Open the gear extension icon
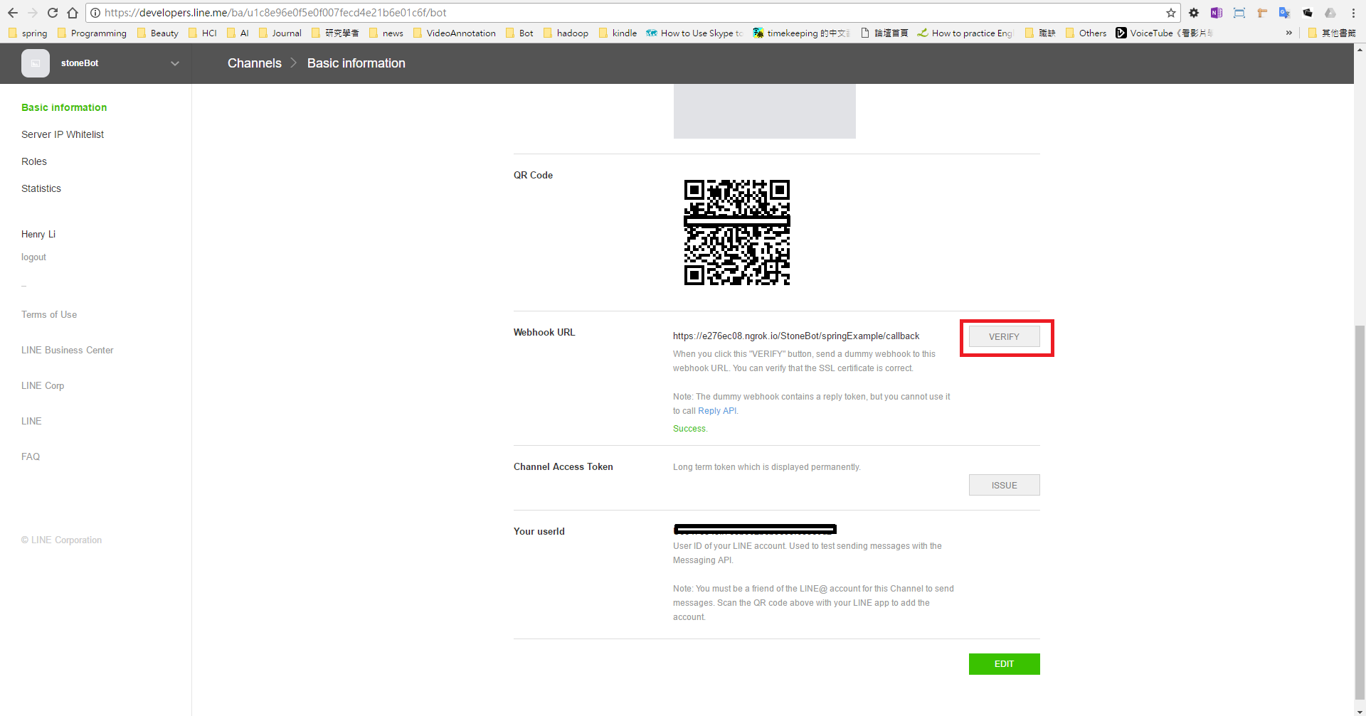 point(1194,13)
